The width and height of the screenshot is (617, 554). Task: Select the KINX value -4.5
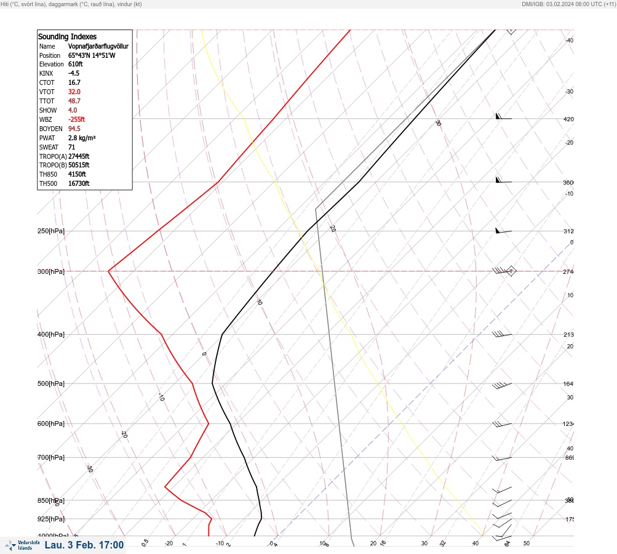click(x=74, y=73)
